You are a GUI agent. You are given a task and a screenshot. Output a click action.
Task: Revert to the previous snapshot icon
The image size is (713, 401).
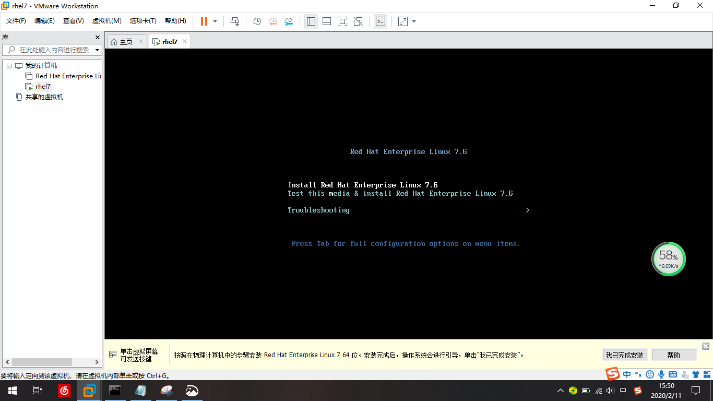pos(273,21)
